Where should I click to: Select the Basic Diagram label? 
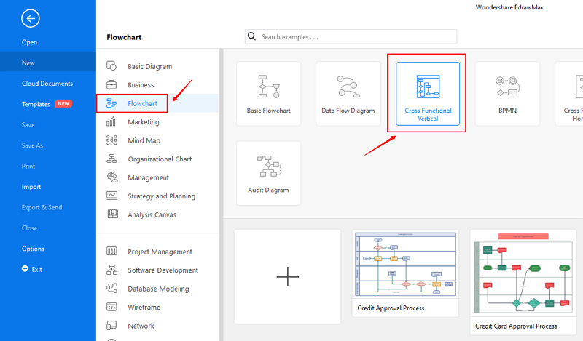pyautogui.click(x=150, y=66)
